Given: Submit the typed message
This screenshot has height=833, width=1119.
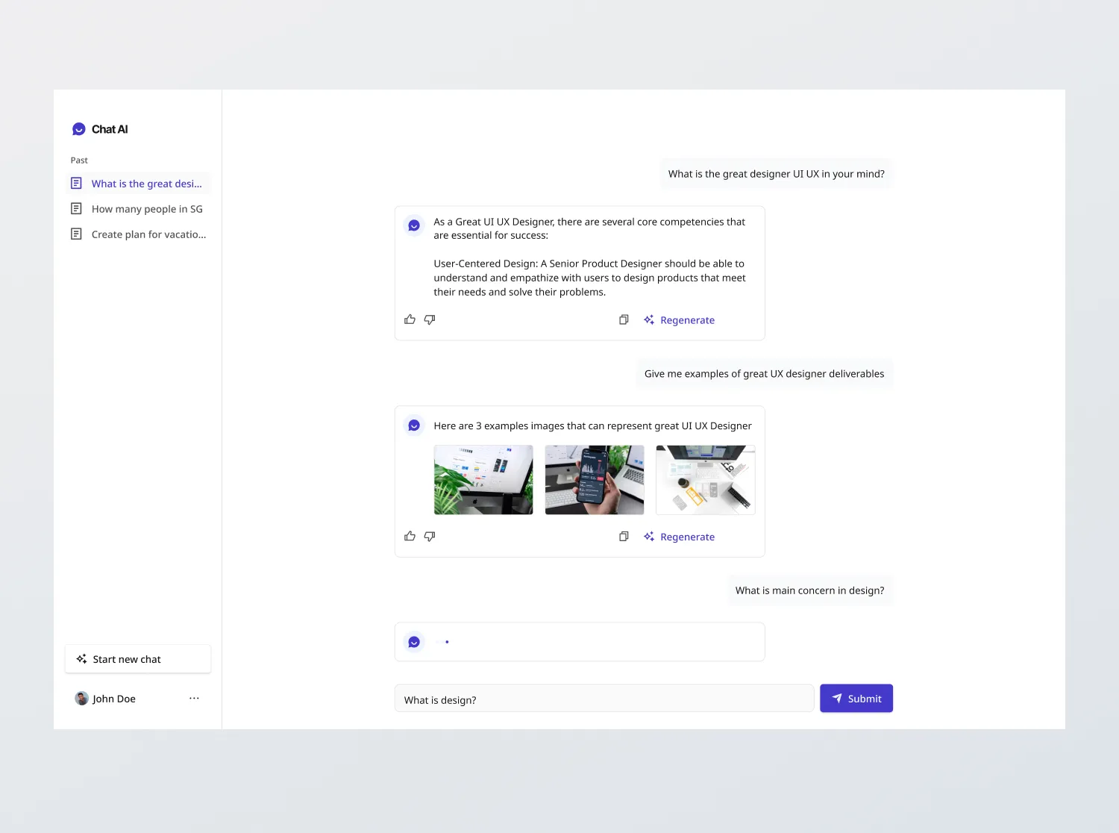Looking at the screenshot, I should [x=856, y=699].
